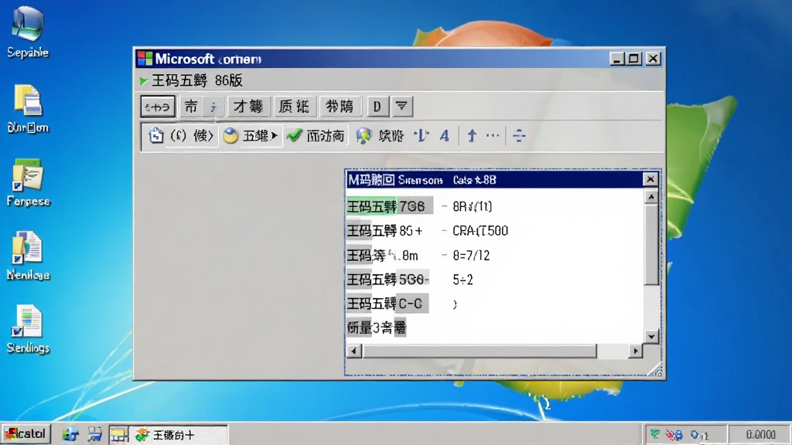Click the value 8=7/12 in list

[471, 255]
